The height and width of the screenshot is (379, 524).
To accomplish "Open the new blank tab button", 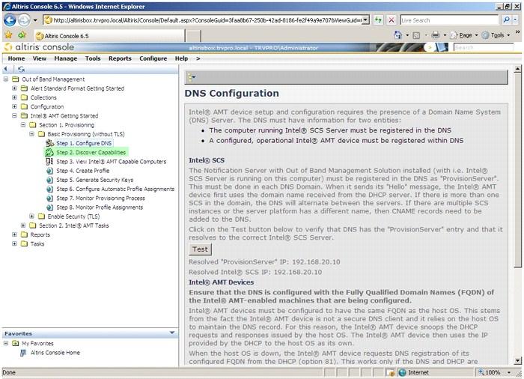I will click(x=193, y=36).
